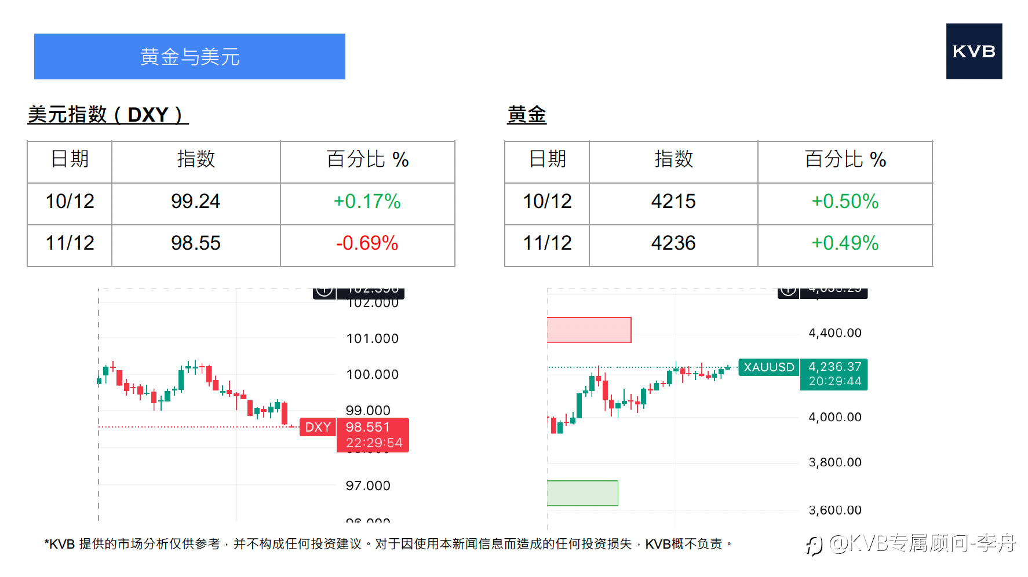Click the plus icon on gold chart
Viewport: 1028px width, 577px height.
[x=788, y=291]
